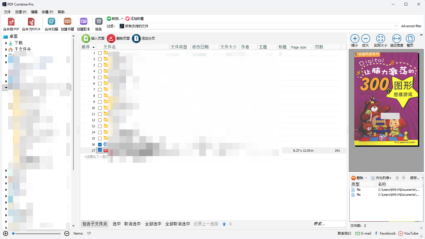Click the 放大 preview zoom icon
Viewport: 425px width, 239px height.
pos(365,39)
